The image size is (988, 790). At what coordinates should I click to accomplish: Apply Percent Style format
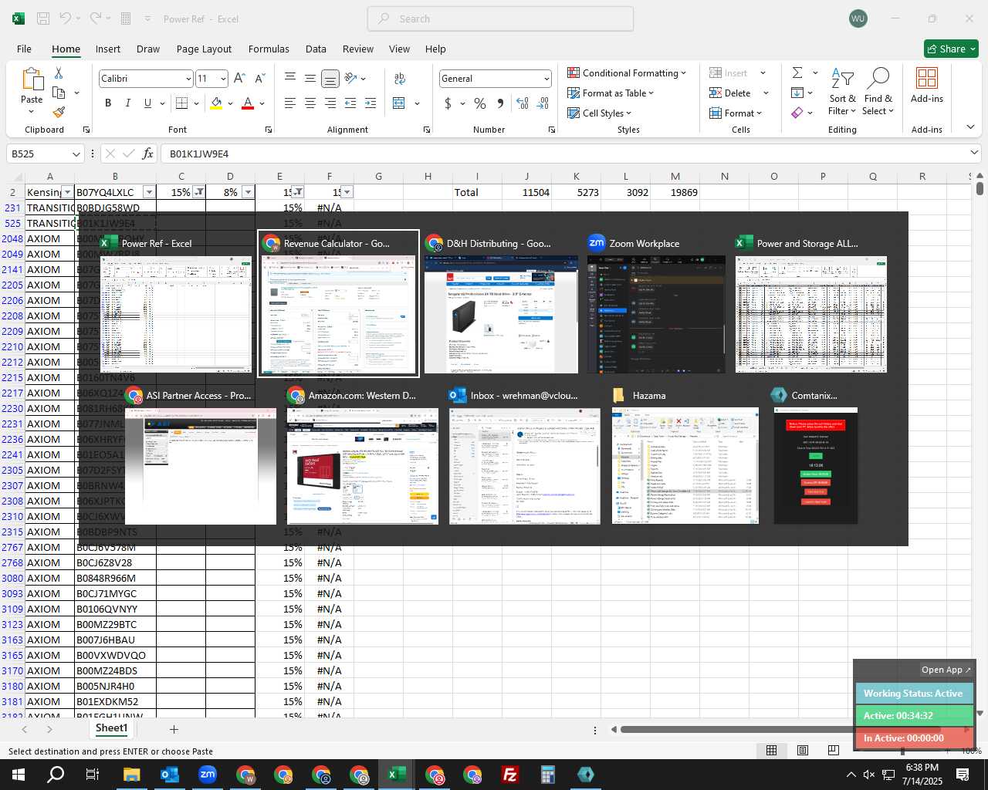pyautogui.click(x=480, y=103)
